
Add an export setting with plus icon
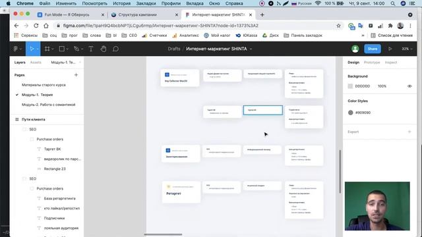pyautogui.click(x=409, y=132)
